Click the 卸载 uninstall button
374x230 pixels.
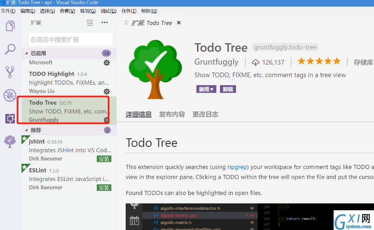pos(228,89)
